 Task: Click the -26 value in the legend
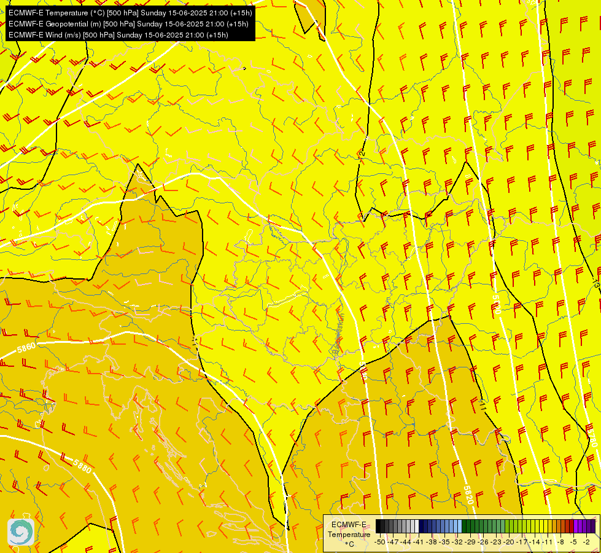pos(483,542)
